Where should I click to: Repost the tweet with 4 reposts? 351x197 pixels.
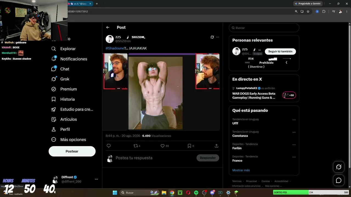coord(137,146)
